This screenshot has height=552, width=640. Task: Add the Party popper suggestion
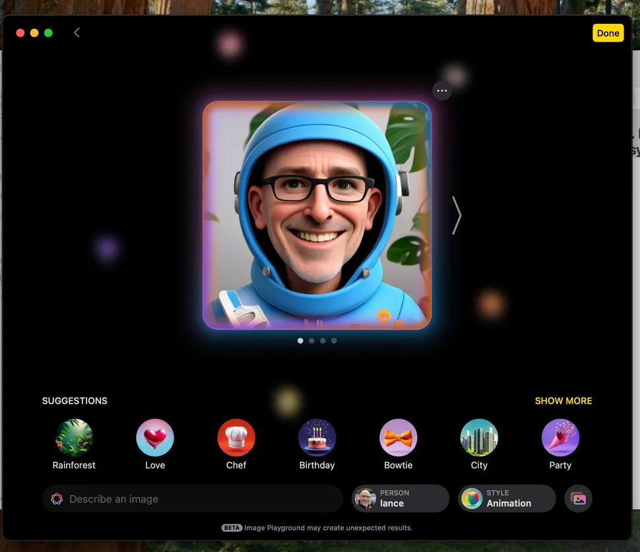point(560,438)
